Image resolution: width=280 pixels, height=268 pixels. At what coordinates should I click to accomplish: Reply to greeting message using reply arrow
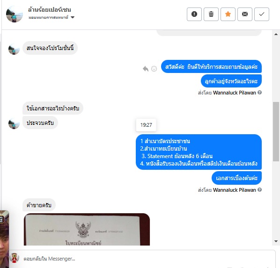pos(146,69)
